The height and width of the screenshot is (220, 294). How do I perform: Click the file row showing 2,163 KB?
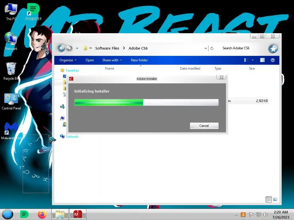[x=248, y=101]
